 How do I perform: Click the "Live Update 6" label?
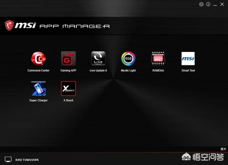98,70
